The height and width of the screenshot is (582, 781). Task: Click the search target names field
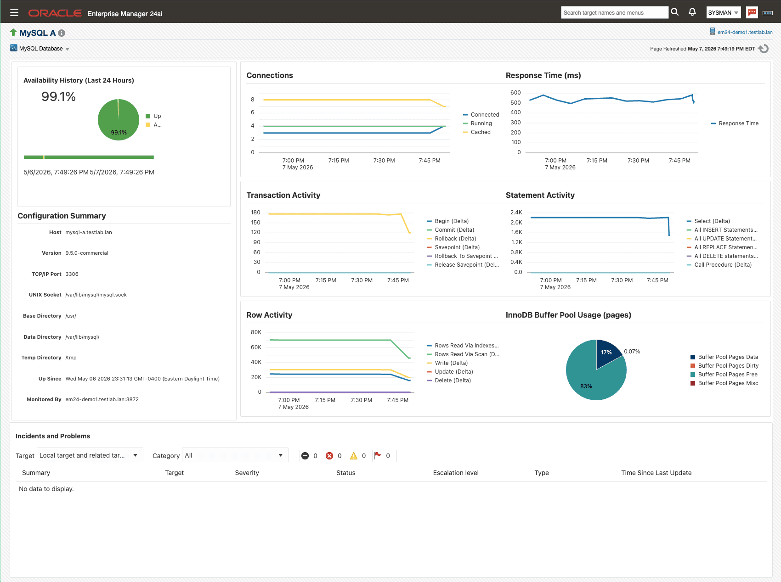coord(615,12)
